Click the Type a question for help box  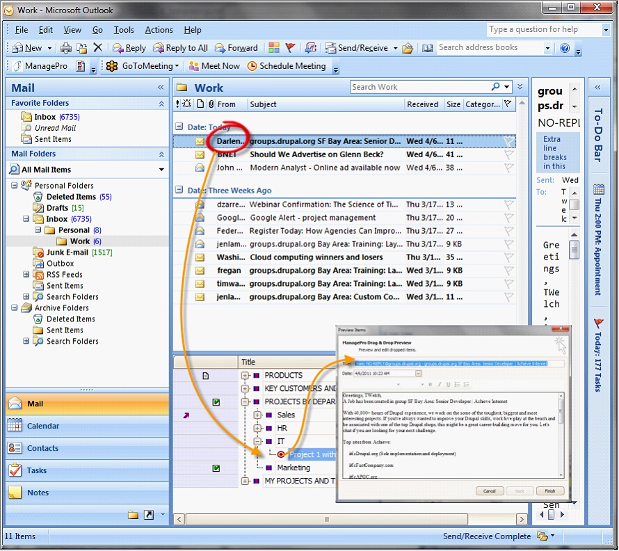544,29
